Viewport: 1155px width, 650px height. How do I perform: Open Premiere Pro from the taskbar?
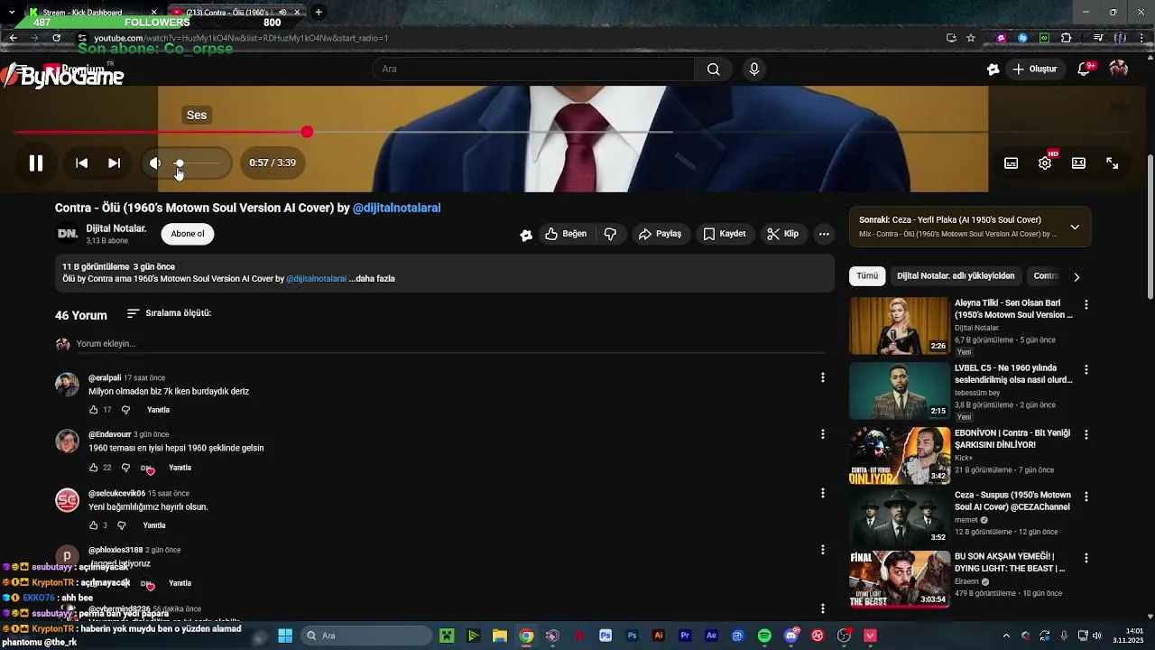(685, 636)
